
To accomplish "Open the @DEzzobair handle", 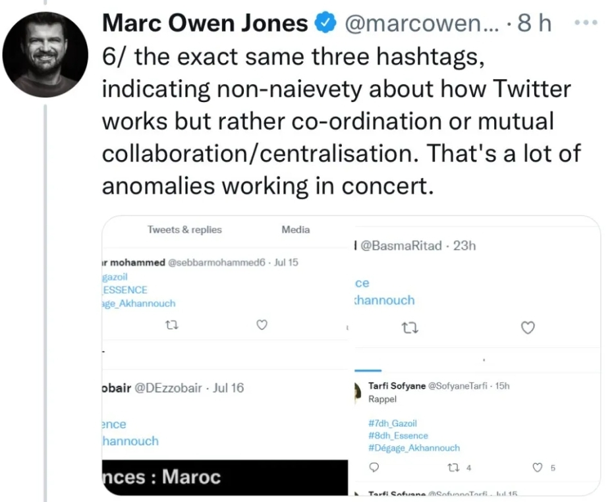I will click(169, 388).
